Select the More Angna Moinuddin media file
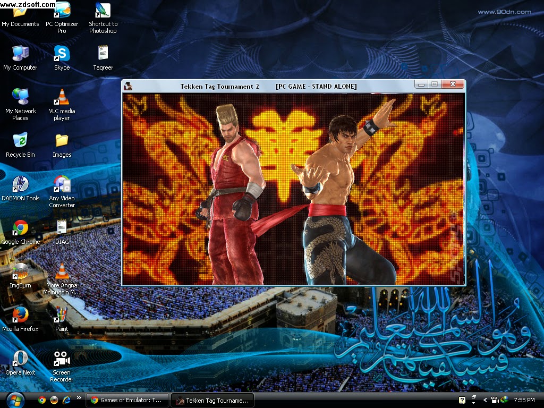 click(62, 278)
